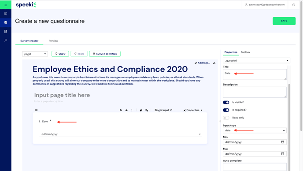Open the Input type date dropdown
The image size is (303, 171).
point(255,130)
